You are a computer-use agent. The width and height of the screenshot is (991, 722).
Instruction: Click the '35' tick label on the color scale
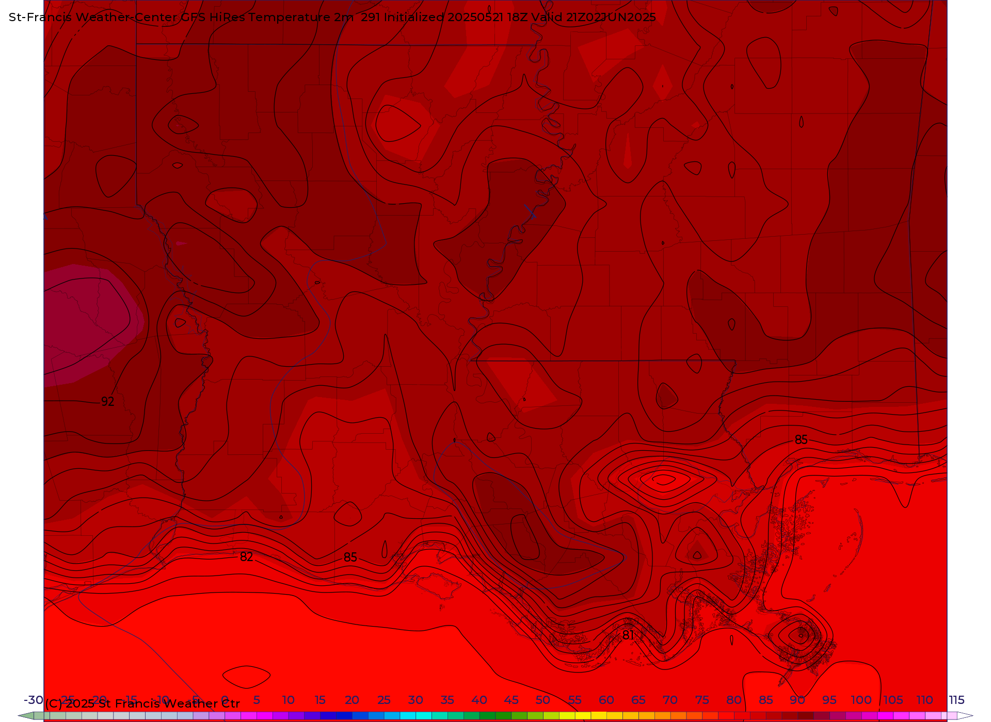click(447, 700)
